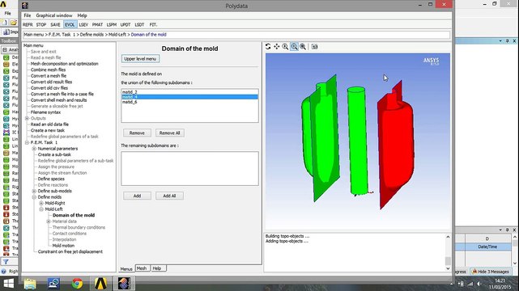Click the SAVE toolbar button
Viewport: 519px width, 291px height.
55,25
